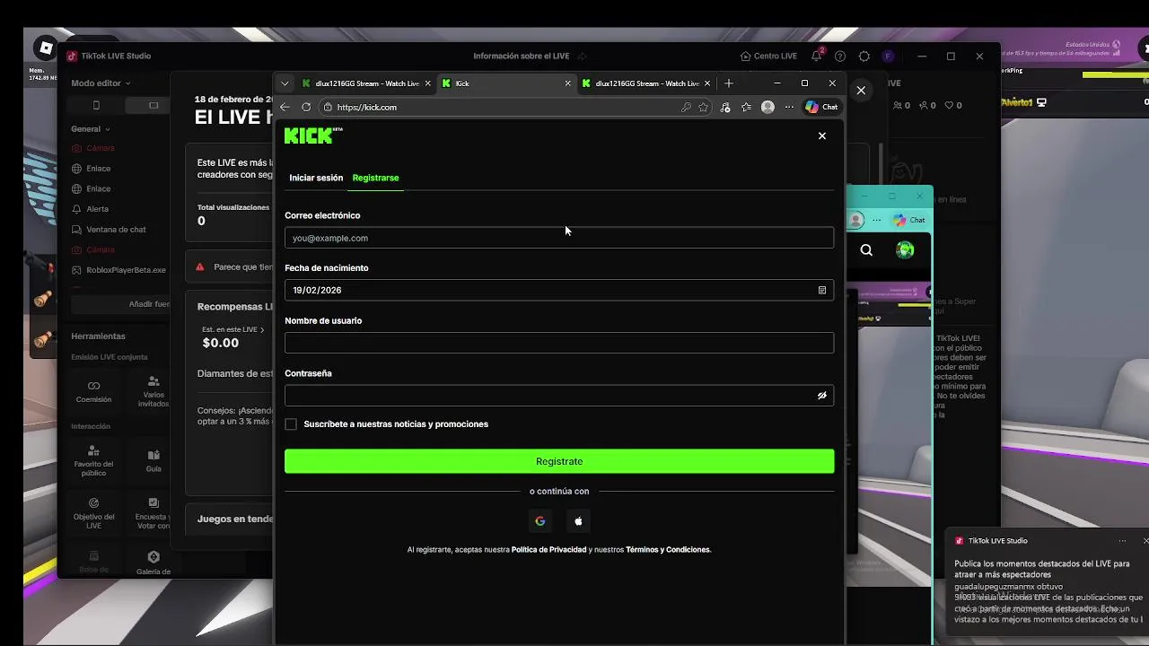Open the Objetivo del LIVE tool
The width and height of the screenshot is (1149, 646).
click(93, 513)
